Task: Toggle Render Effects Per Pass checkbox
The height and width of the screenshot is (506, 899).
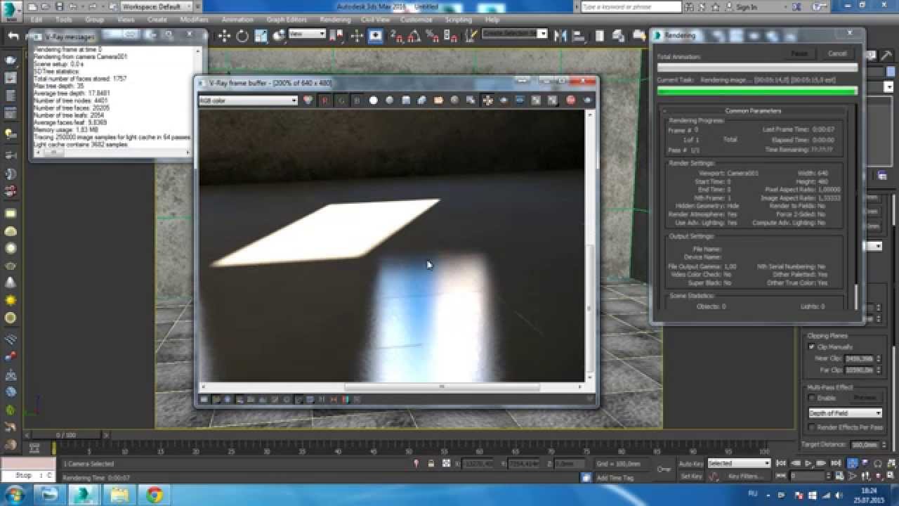Action: 813,427
